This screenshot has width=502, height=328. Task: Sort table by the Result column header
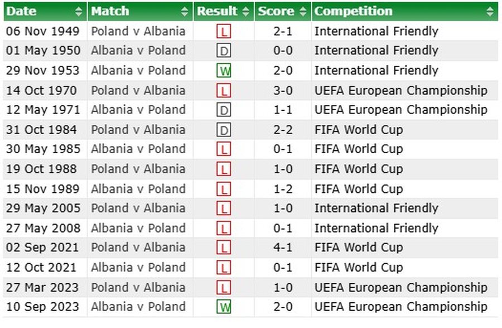pos(218,11)
